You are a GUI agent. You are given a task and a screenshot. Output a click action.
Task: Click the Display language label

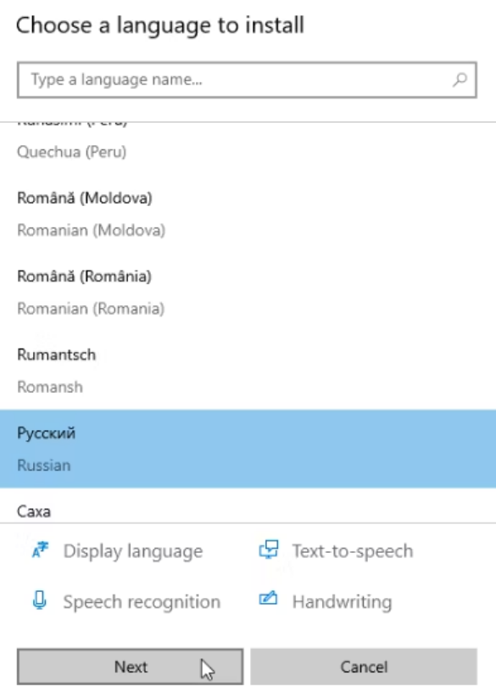(x=133, y=551)
